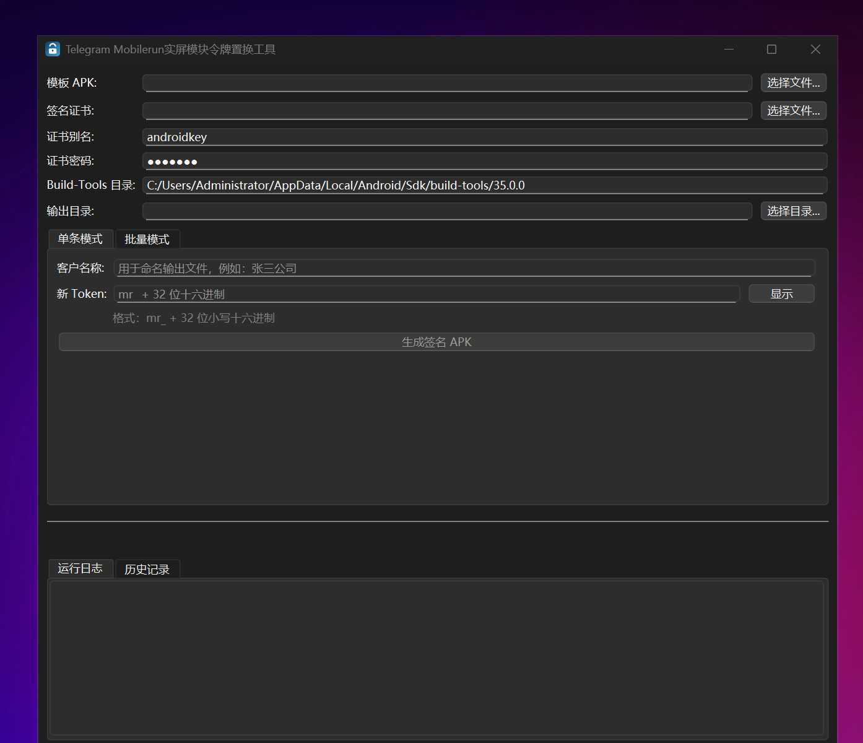
Task: Click the 新 Token input field
Action: click(427, 294)
